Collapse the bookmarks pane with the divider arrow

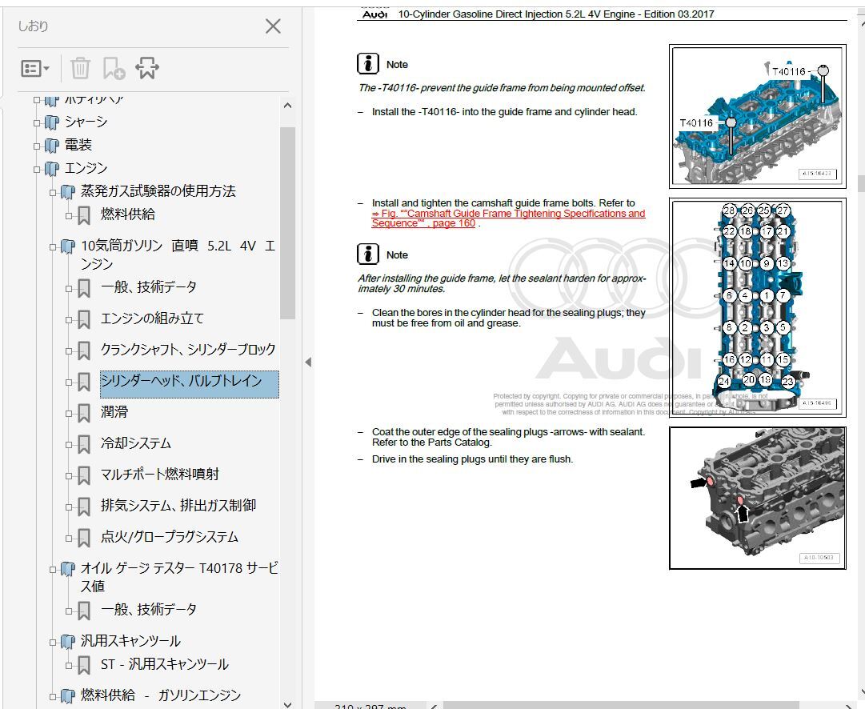[x=308, y=362]
